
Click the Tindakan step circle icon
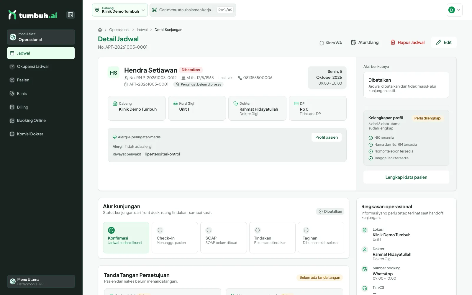(x=257, y=230)
